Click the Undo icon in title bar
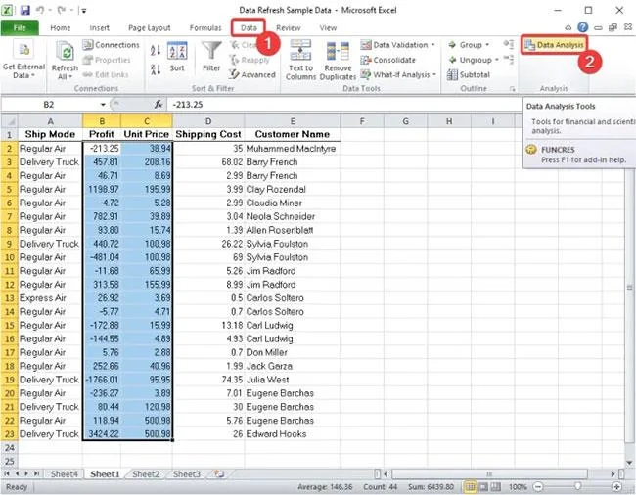The height and width of the screenshot is (495, 636). click(40, 10)
